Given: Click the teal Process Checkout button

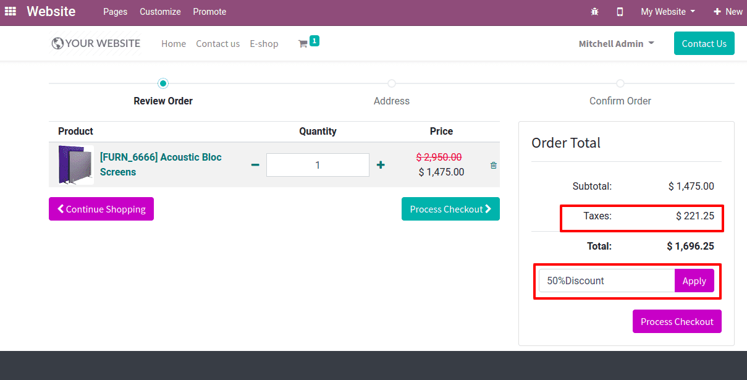Looking at the screenshot, I should (450, 209).
